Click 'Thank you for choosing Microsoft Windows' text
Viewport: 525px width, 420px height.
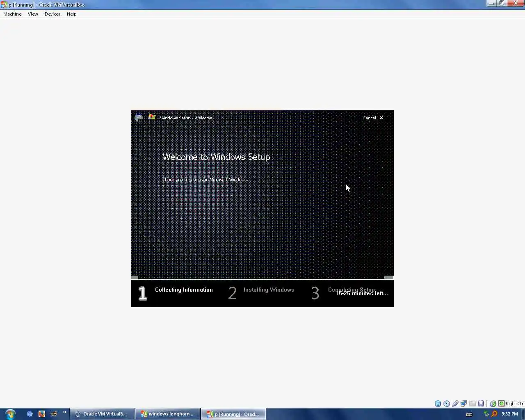205,180
